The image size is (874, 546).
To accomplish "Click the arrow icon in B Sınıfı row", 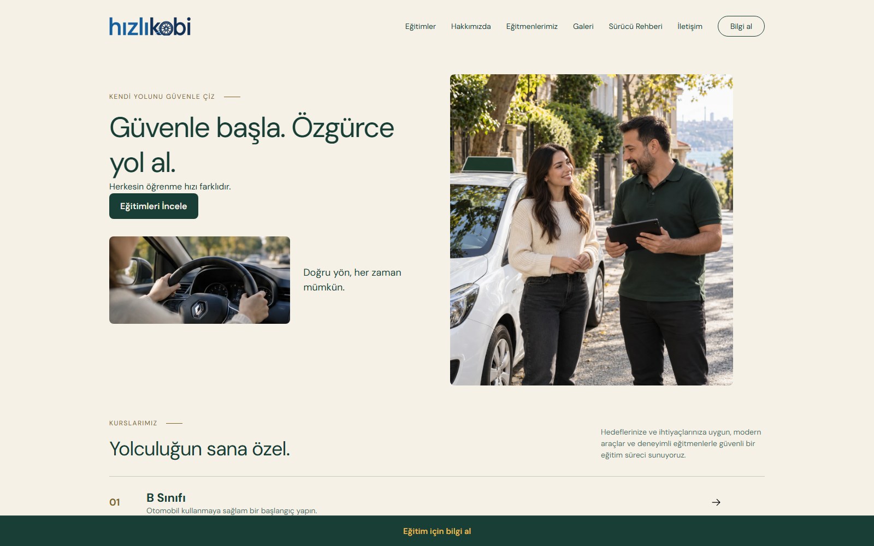I will 716,502.
